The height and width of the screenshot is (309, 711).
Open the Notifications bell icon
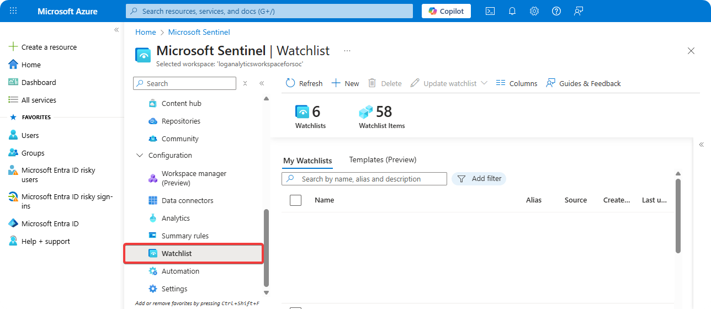512,11
